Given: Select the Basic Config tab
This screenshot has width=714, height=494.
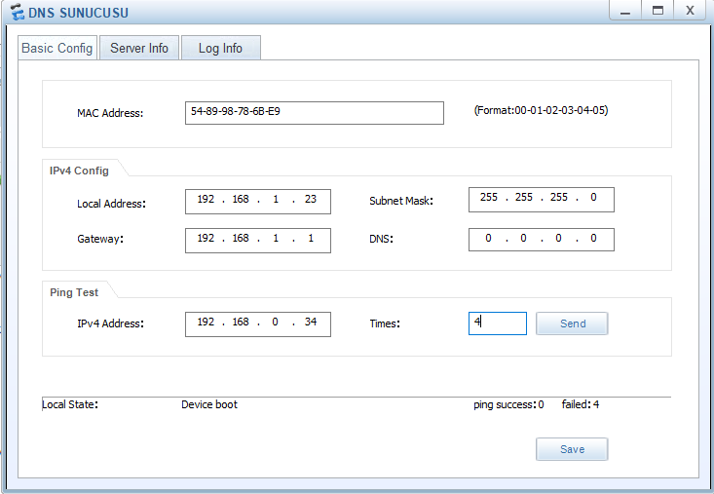Looking at the screenshot, I should 56,48.
